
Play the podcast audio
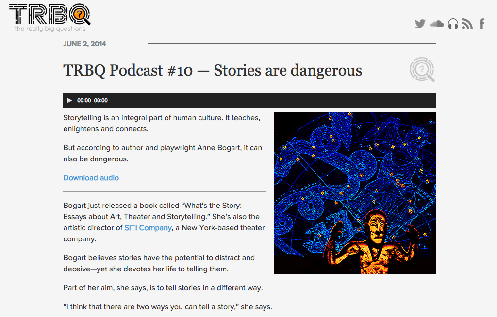point(69,100)
